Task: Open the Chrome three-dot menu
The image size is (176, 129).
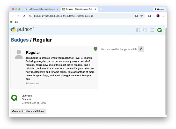Action: (x=164, y=16)
